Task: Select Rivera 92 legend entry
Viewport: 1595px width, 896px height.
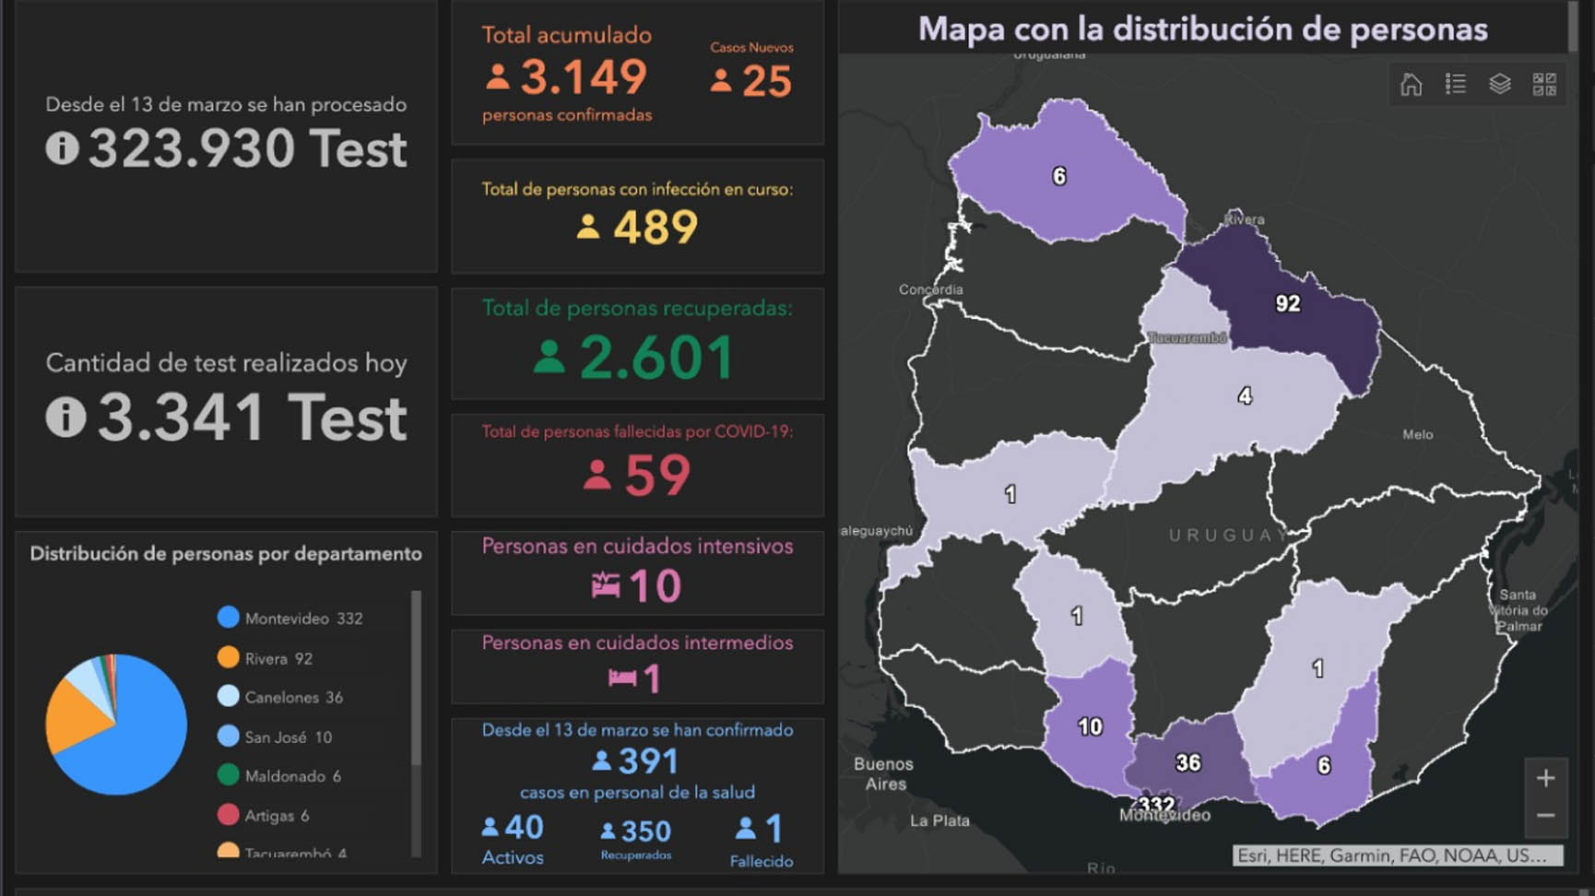Action: tap(266, 658)
